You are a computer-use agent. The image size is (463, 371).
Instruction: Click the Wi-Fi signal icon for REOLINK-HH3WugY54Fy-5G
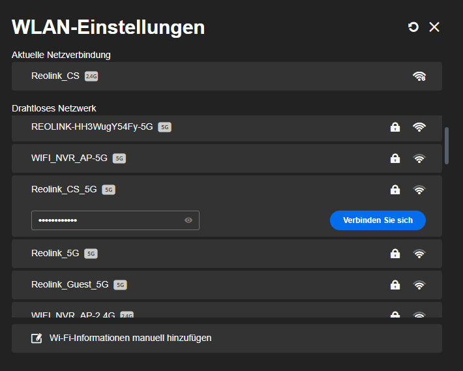point(419,127)
